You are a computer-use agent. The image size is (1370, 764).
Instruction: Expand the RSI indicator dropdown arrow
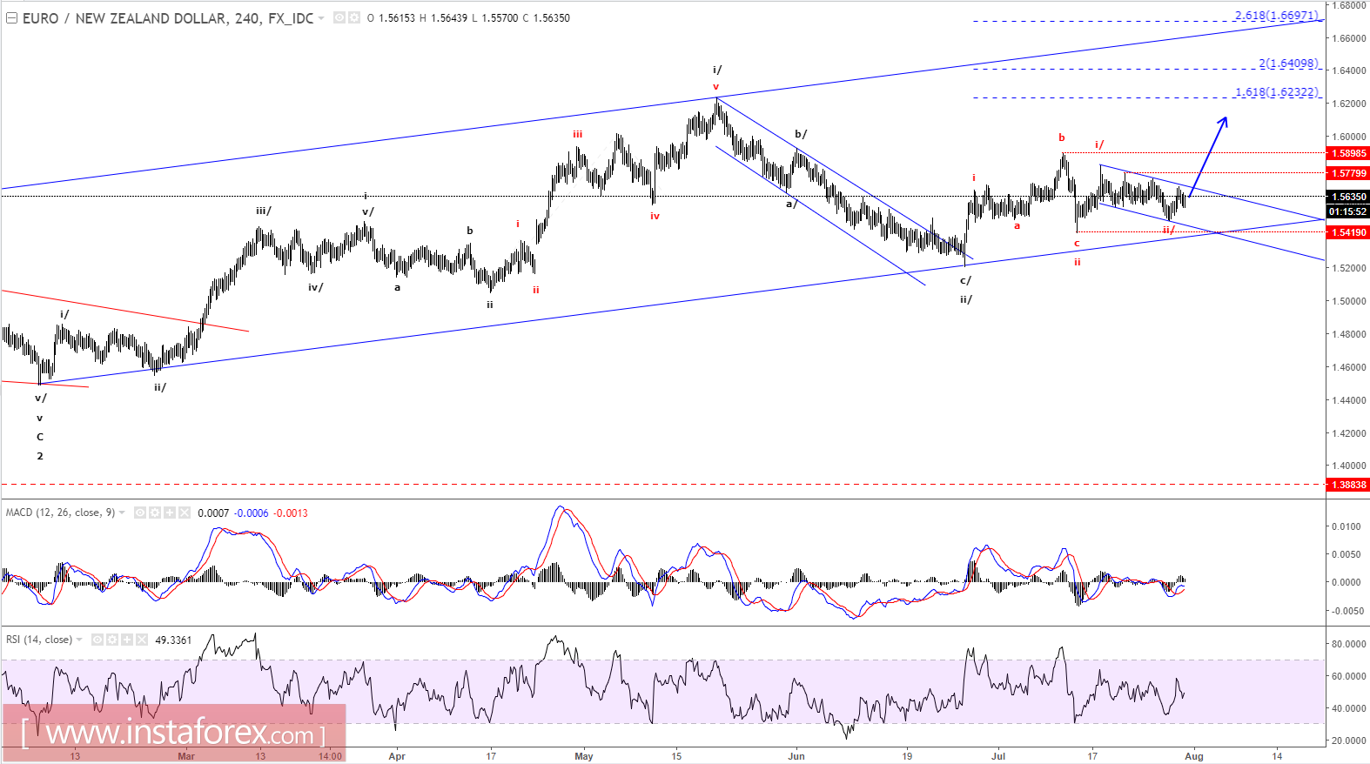(79, 640)
